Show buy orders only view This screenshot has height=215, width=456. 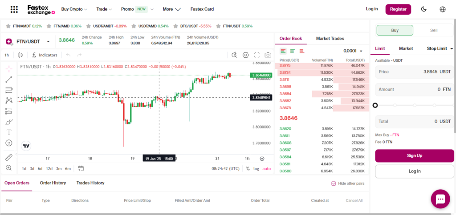tap(293, 51)
